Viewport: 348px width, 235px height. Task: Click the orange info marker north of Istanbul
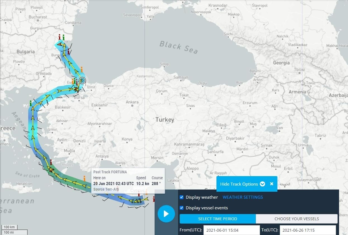point(82,69)
